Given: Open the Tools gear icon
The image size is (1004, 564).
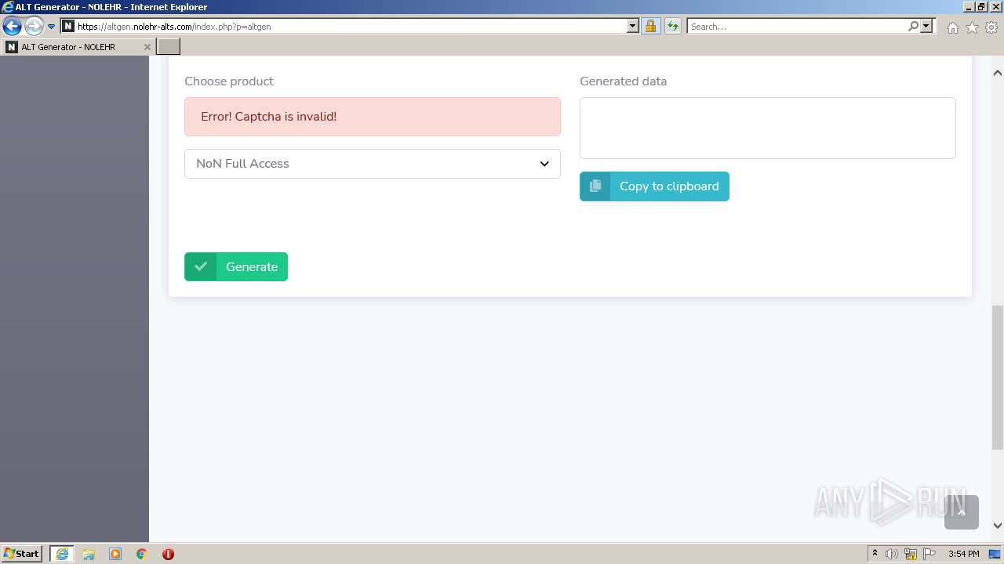Looking at the screenshot, I should (991, 27).
